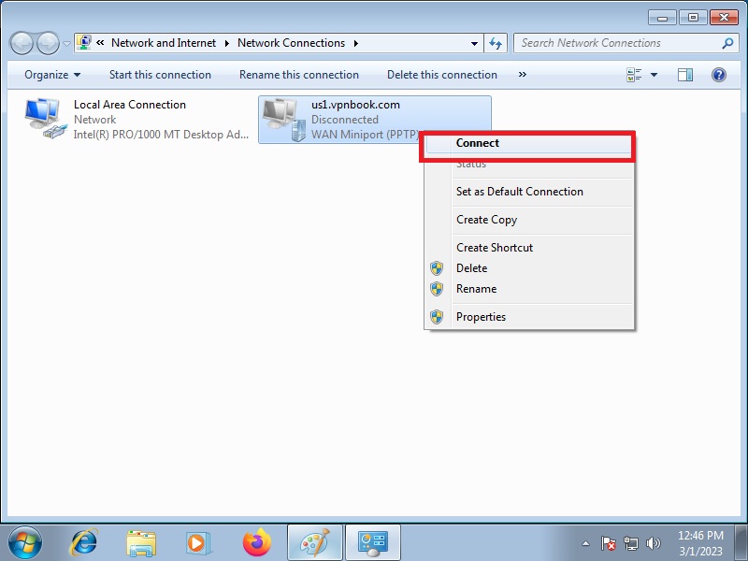Select Connect in the context menu
Screen dimensions: 748x561
(x=478, y=143)
